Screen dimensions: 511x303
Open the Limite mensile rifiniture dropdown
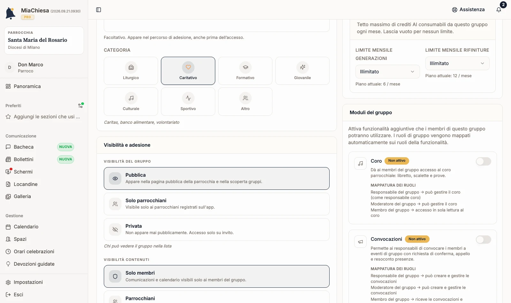point(457,63)
